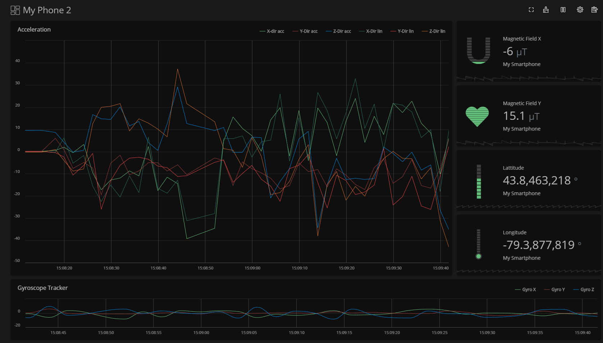The width and height of the screenshot is (603, 343).
Task: Toggle the Gyro Z series in the legend
Action: 584,290
